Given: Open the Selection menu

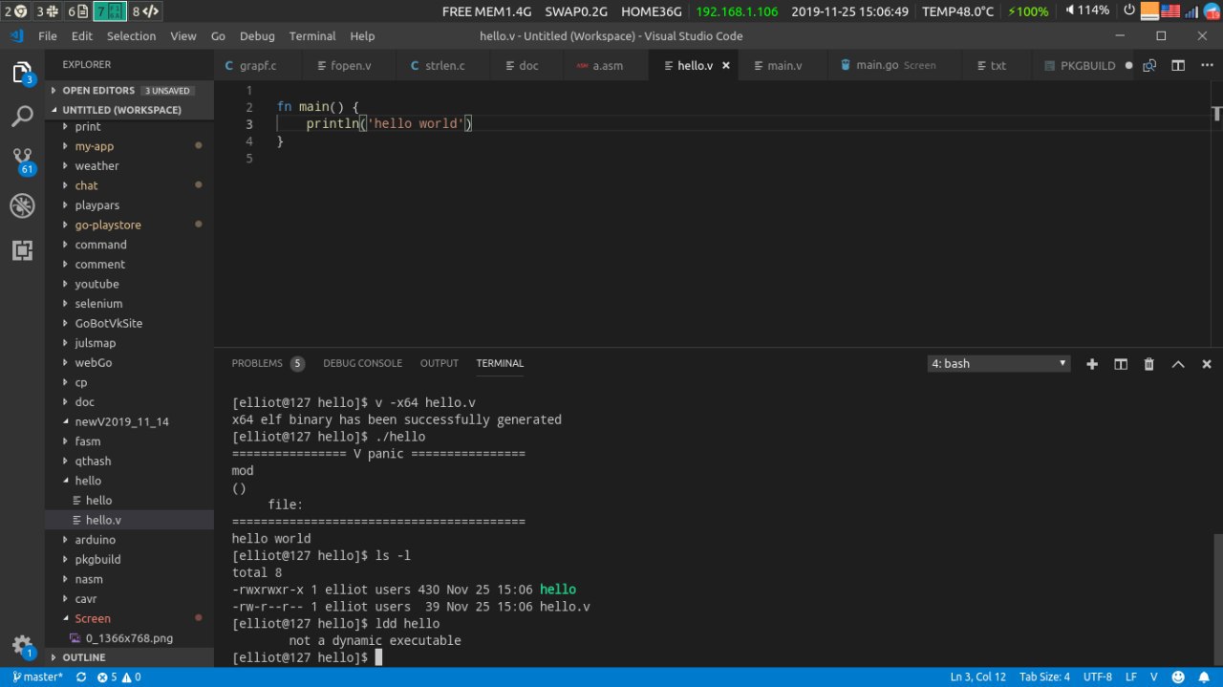Looking at the screenshot, I should 131,36.
